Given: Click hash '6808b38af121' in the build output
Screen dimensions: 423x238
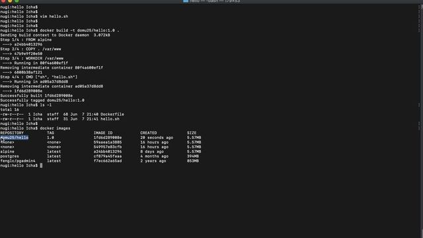Looking at the screenshot, I should [x=28, y=72].
